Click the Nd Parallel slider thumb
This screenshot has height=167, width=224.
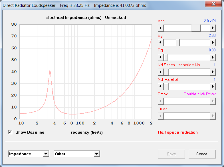coord(166,86)
